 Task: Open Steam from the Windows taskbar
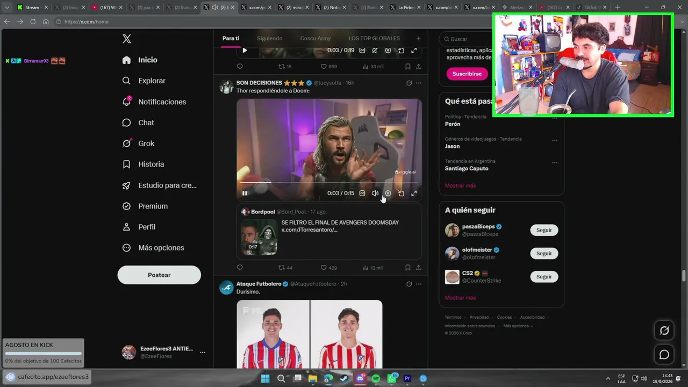click(x=344, y=378)
